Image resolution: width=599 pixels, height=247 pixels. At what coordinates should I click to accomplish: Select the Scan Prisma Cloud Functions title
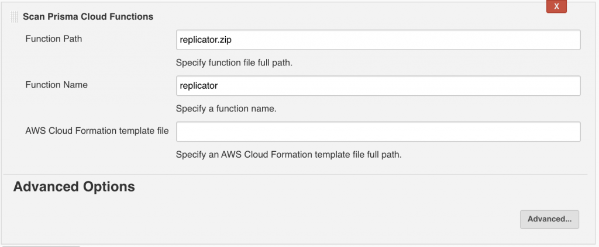pyautogui.click(x=88, y=17)
